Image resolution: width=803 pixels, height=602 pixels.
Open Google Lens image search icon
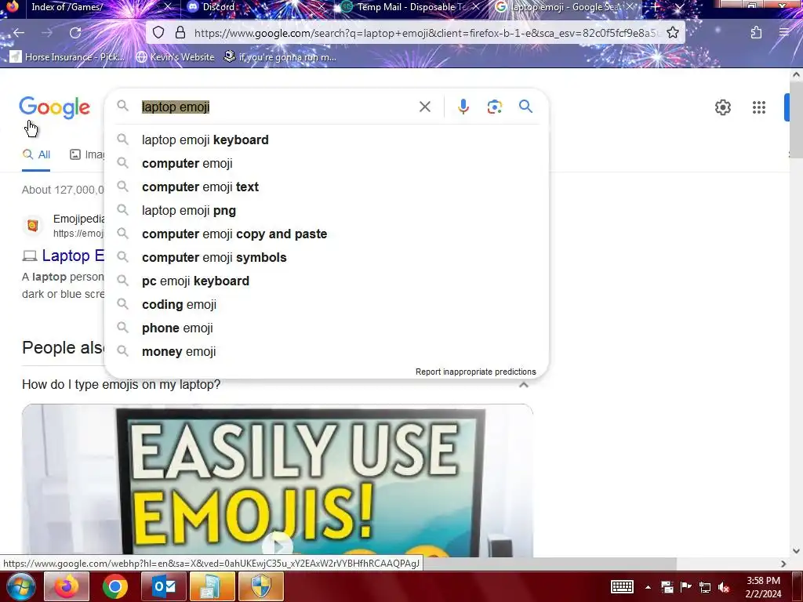click(x=494, y=107)
